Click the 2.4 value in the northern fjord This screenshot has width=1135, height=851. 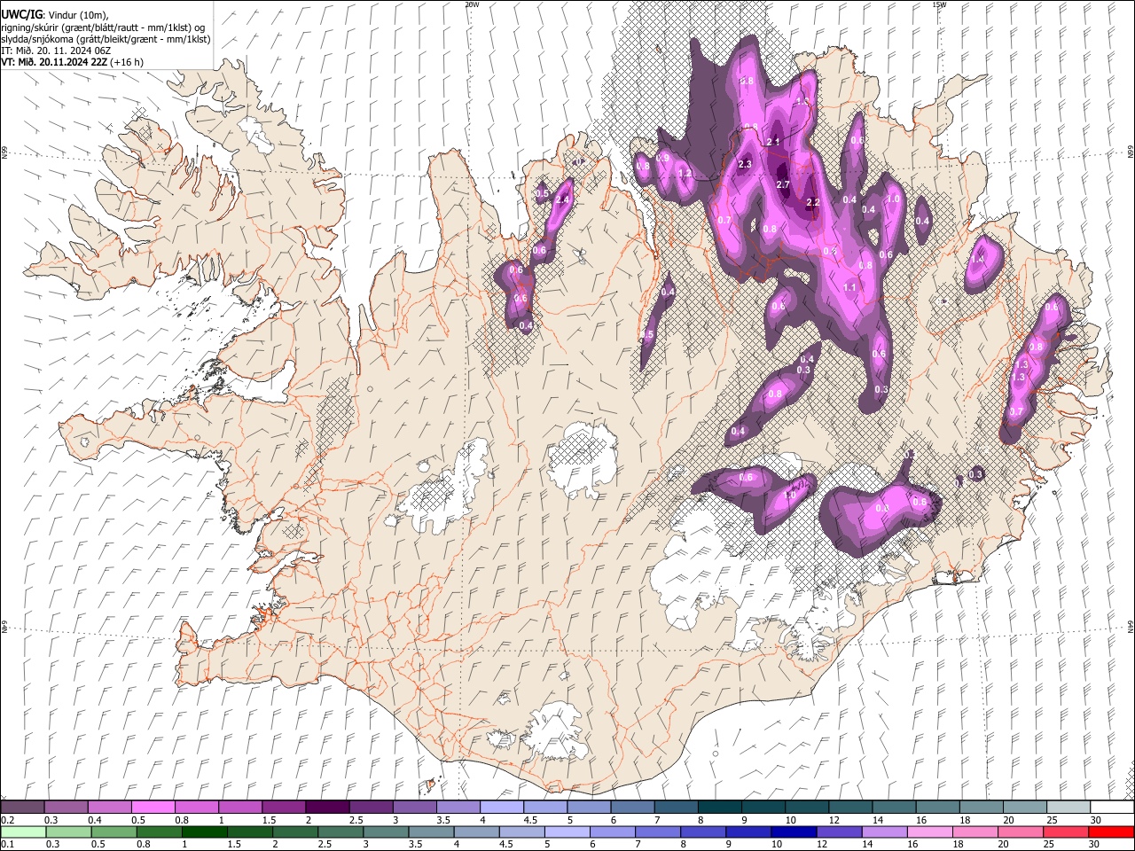click(561, 200)
